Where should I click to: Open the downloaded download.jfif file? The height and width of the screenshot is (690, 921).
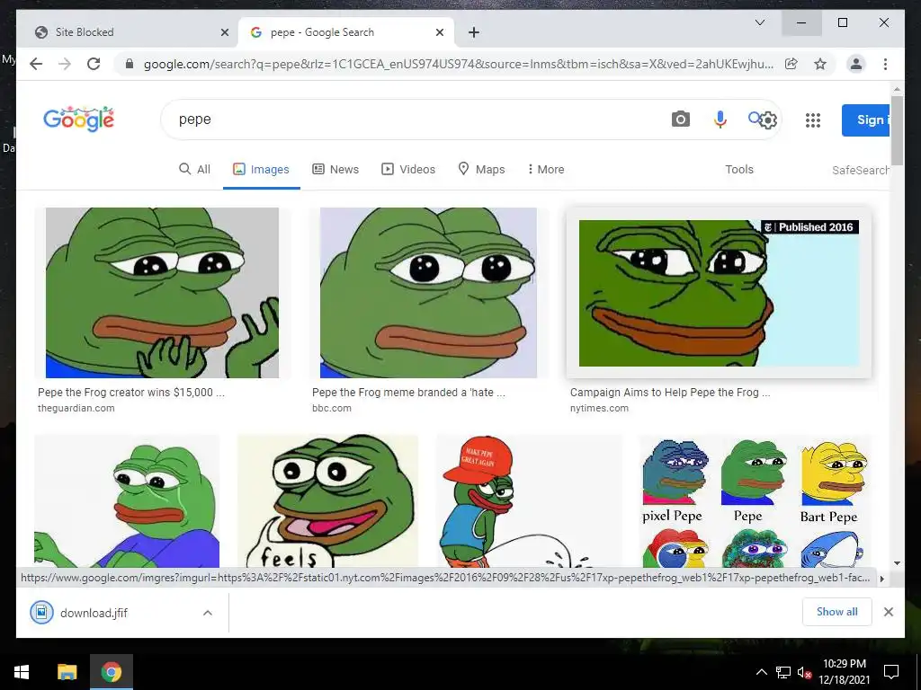pos(94,613)
